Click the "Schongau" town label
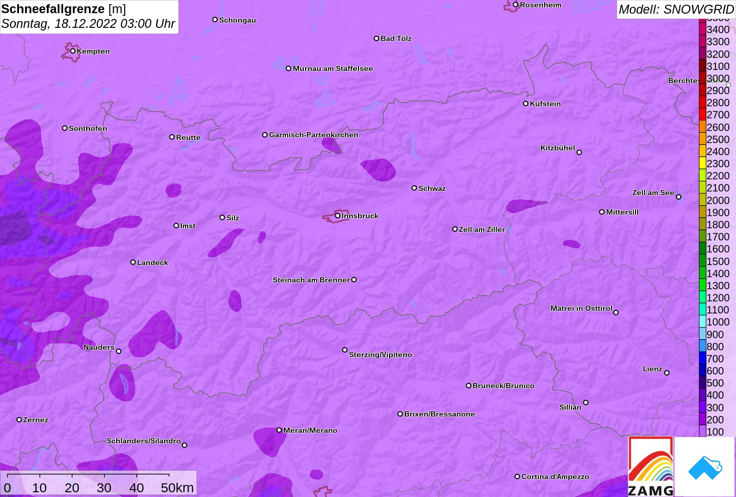The image size is (736, 497). 238,20
